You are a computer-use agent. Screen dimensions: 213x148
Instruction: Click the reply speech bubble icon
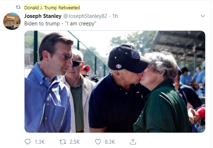pos(27,142)
